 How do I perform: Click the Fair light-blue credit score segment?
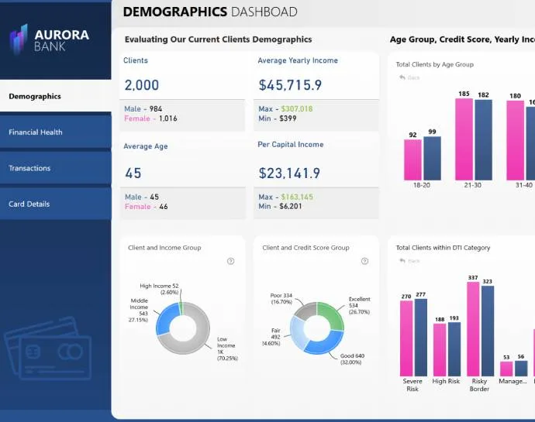pos(298,334)
